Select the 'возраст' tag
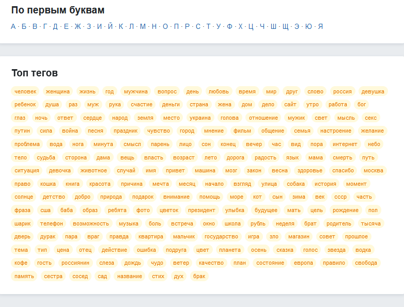This screenshot has width=404, height=307. tap(184, 157)
